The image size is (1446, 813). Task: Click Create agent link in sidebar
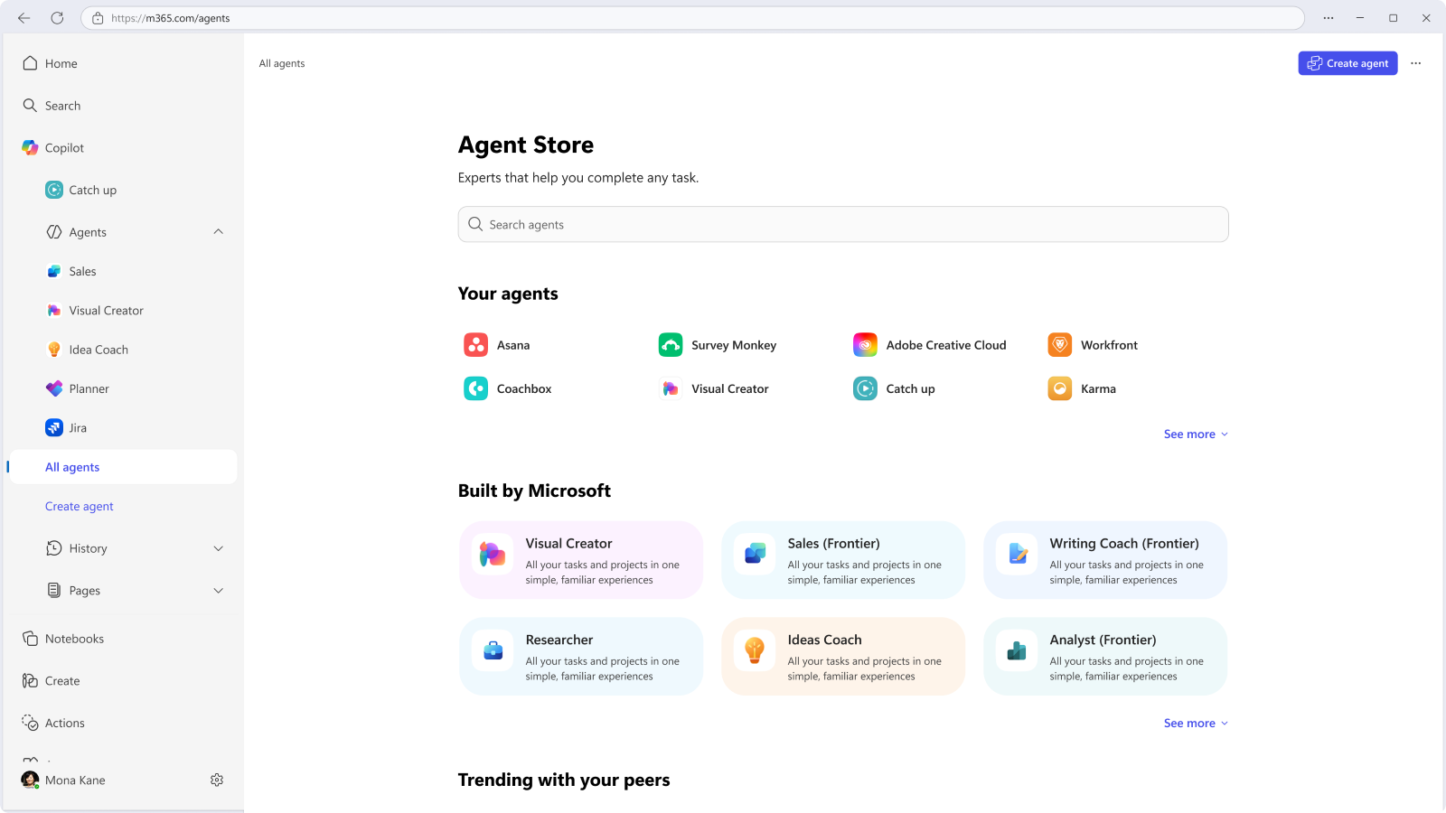click(80, 507)
